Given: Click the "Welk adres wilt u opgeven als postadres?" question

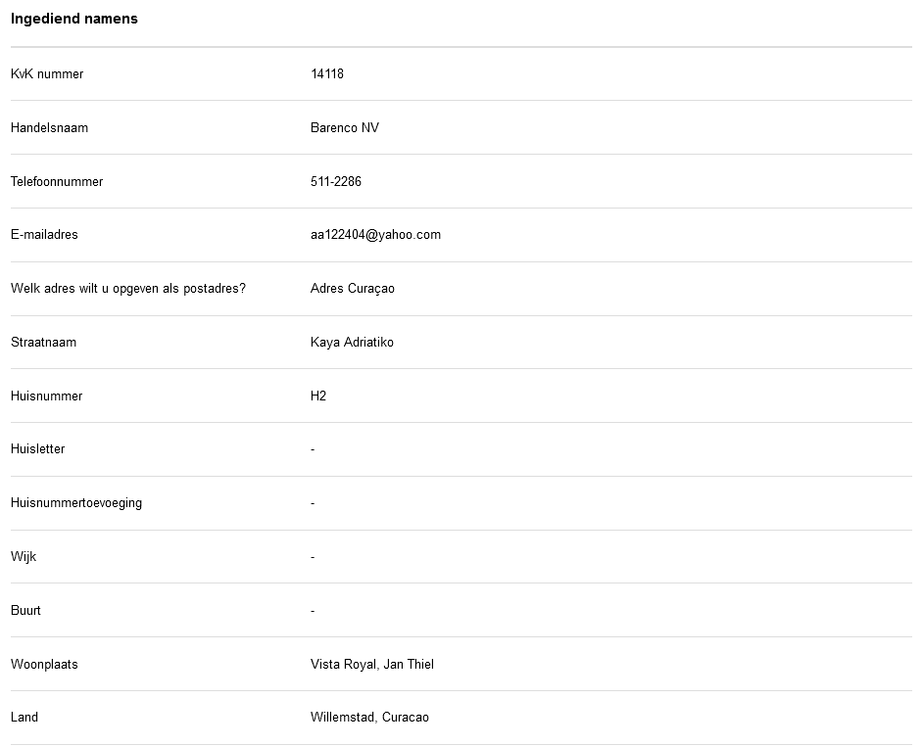Looking at the screenshot, I should (x=128, y=289).
